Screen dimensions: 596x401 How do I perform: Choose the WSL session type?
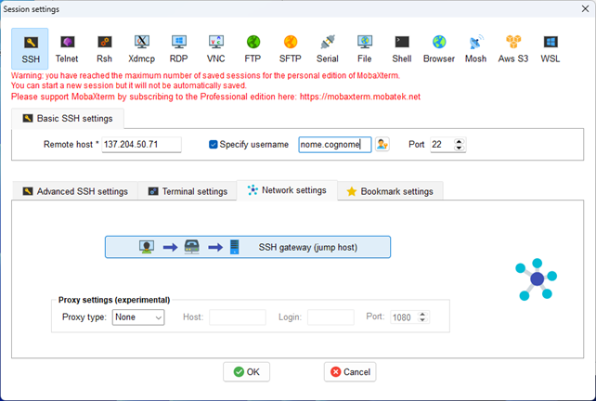click(x=551, y=48)
